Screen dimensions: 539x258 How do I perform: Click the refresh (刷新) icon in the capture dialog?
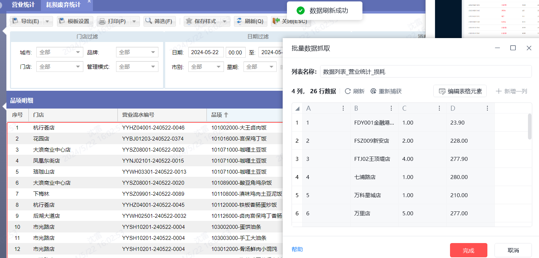click(x=355, y=91)
